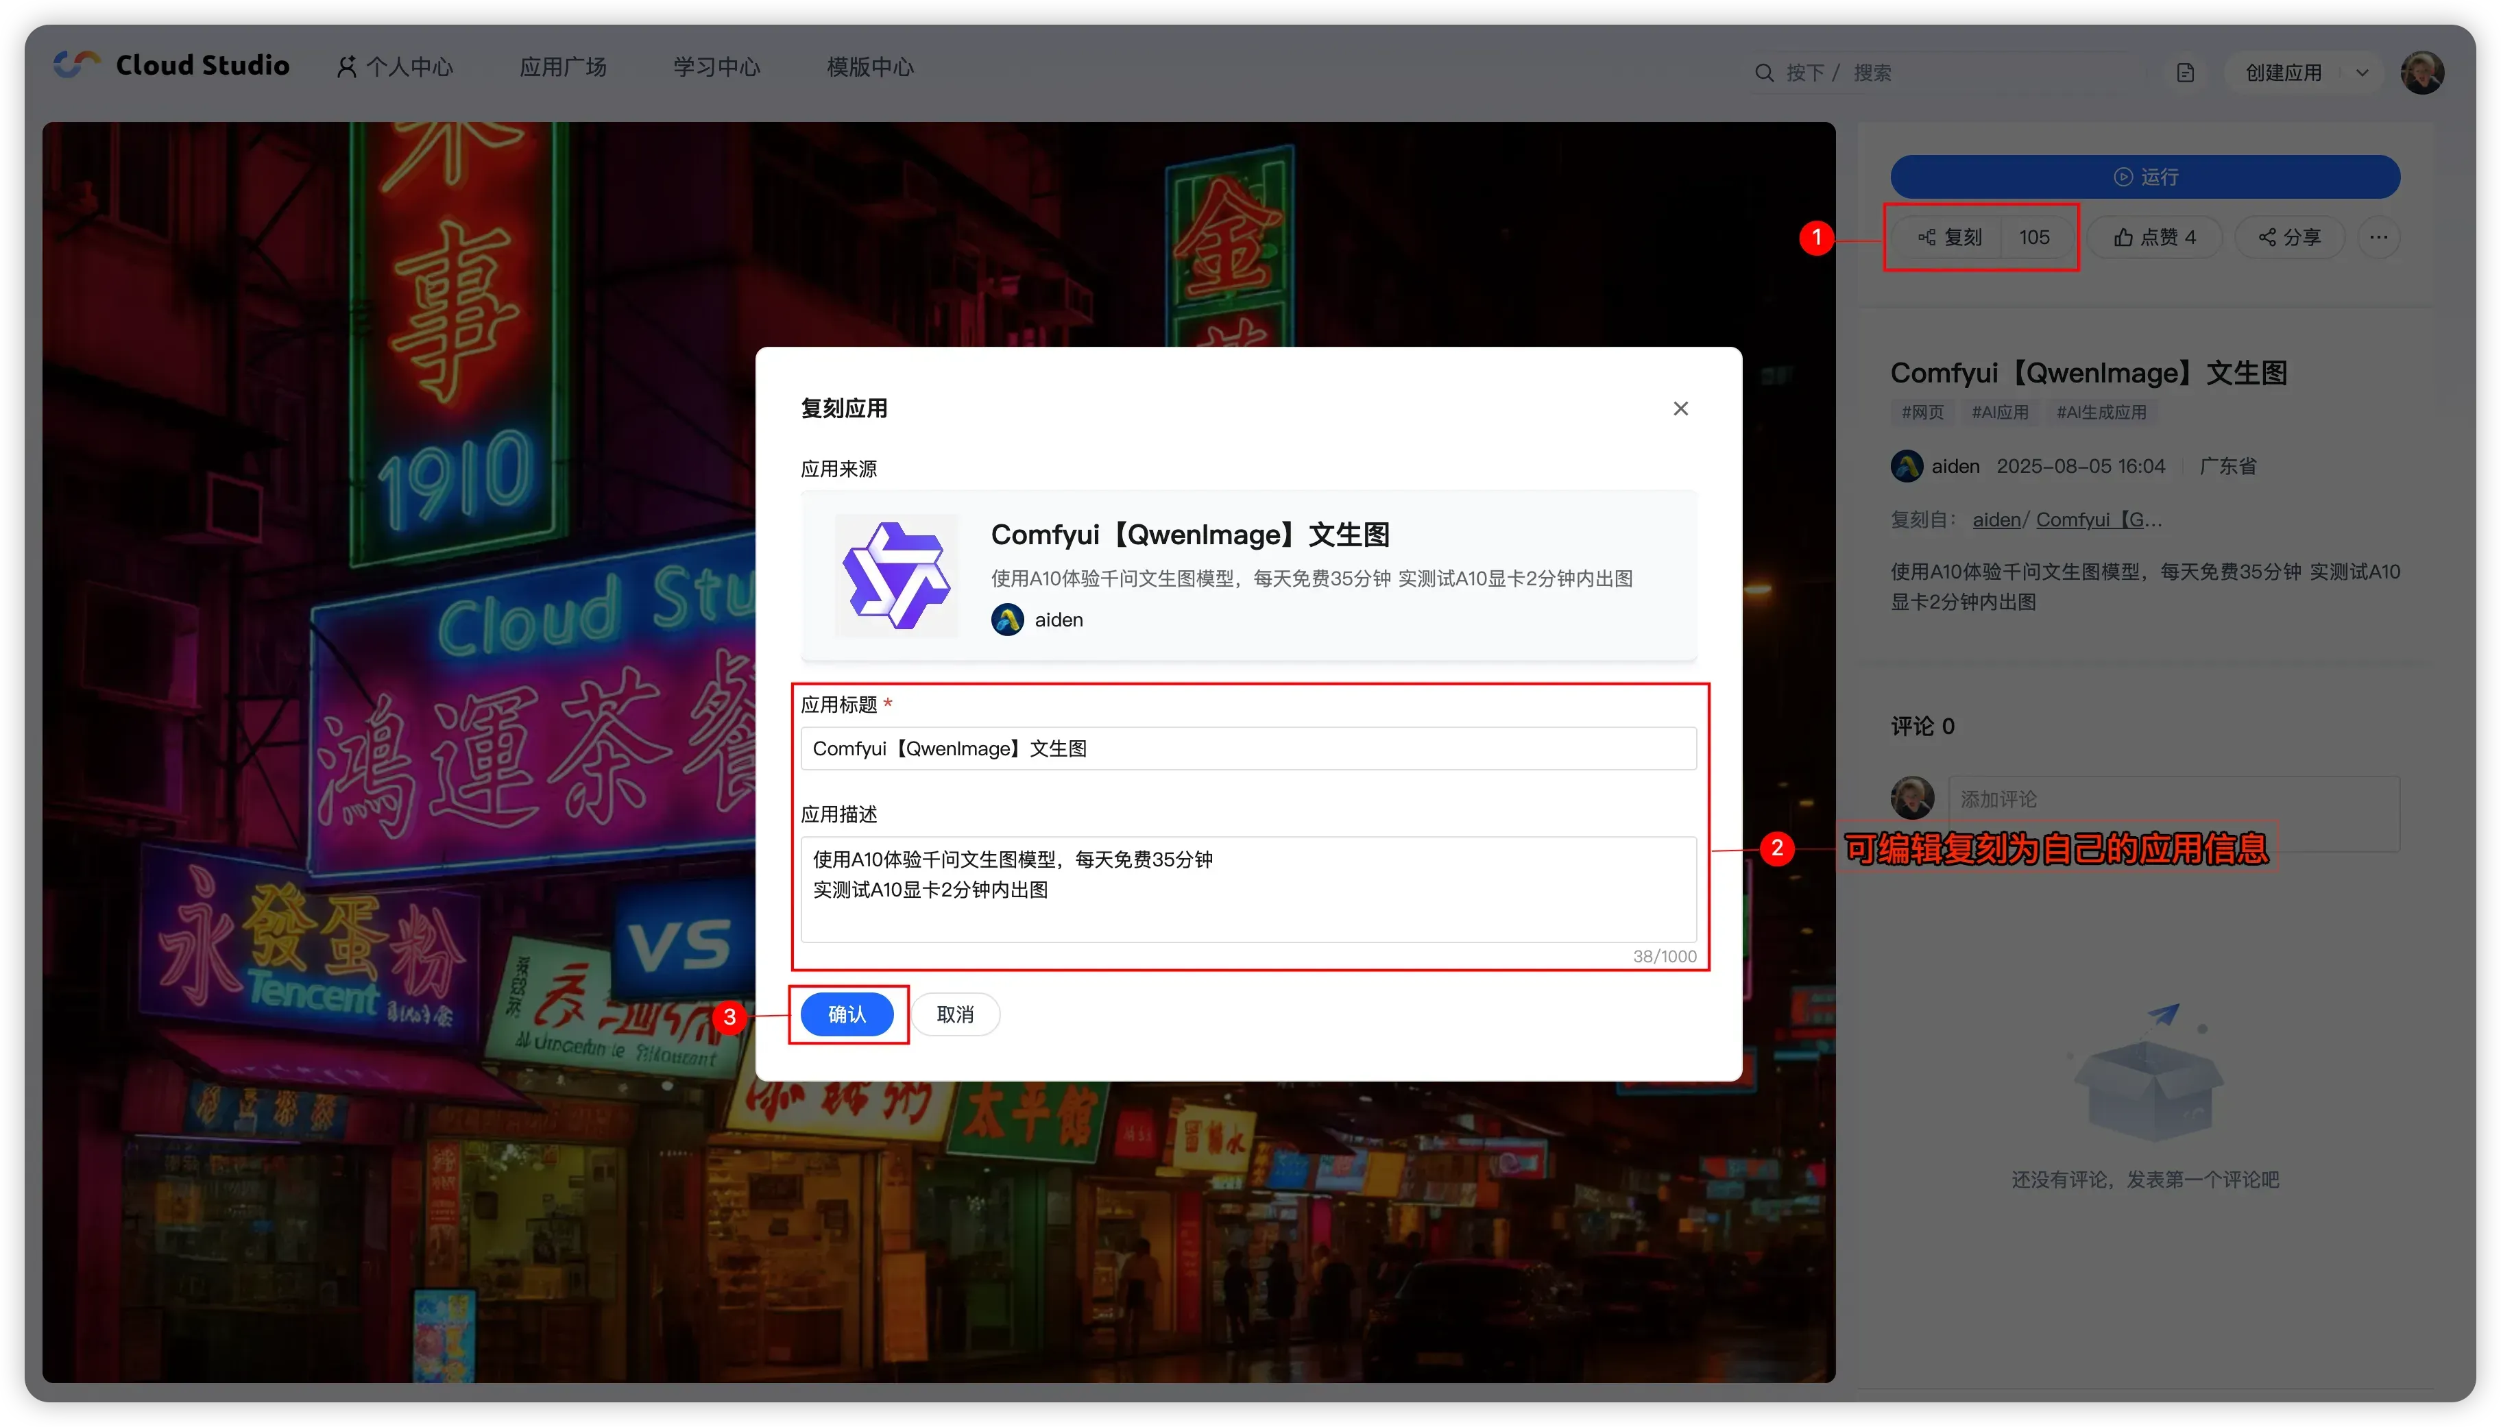
Task: Click the 取消 button
Action: [954, 1014]
